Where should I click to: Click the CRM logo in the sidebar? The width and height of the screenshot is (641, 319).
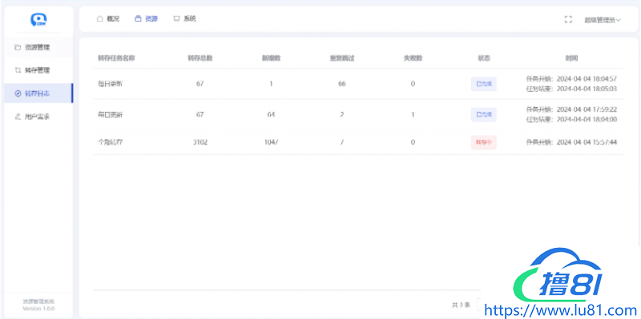pos(38,19)
